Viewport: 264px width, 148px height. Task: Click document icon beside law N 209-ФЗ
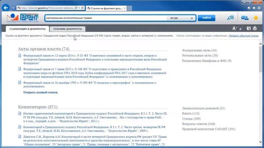pos(20,83)
